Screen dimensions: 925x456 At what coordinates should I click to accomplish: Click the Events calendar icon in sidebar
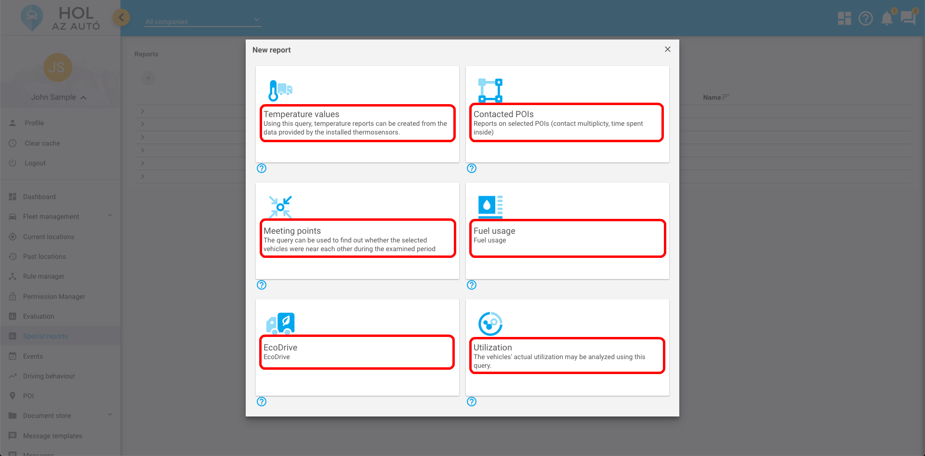[13, 356]
